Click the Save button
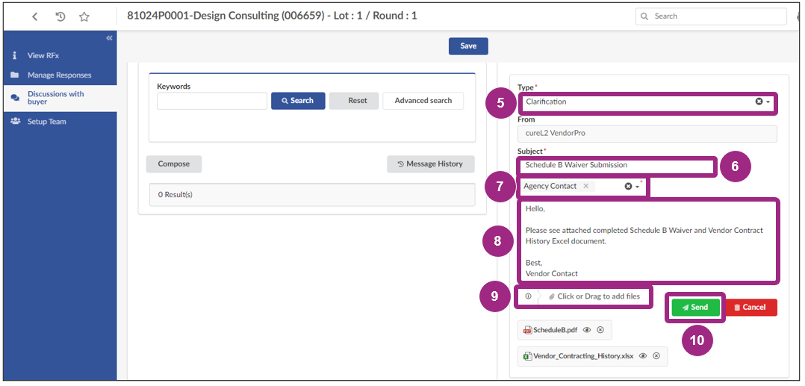Image resolution: width=805 pixels, height=386 pixels. pyautogui.click(x=468, y=46)
